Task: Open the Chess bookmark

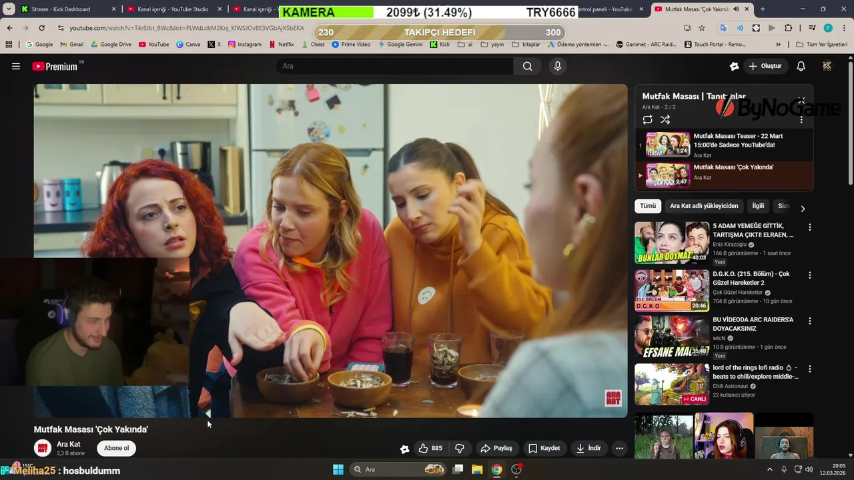Action: 313,45
